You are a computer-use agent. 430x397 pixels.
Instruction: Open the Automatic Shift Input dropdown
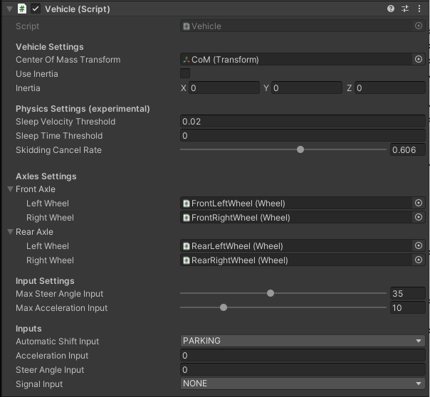pyautogui.click(x=303, y=341)
